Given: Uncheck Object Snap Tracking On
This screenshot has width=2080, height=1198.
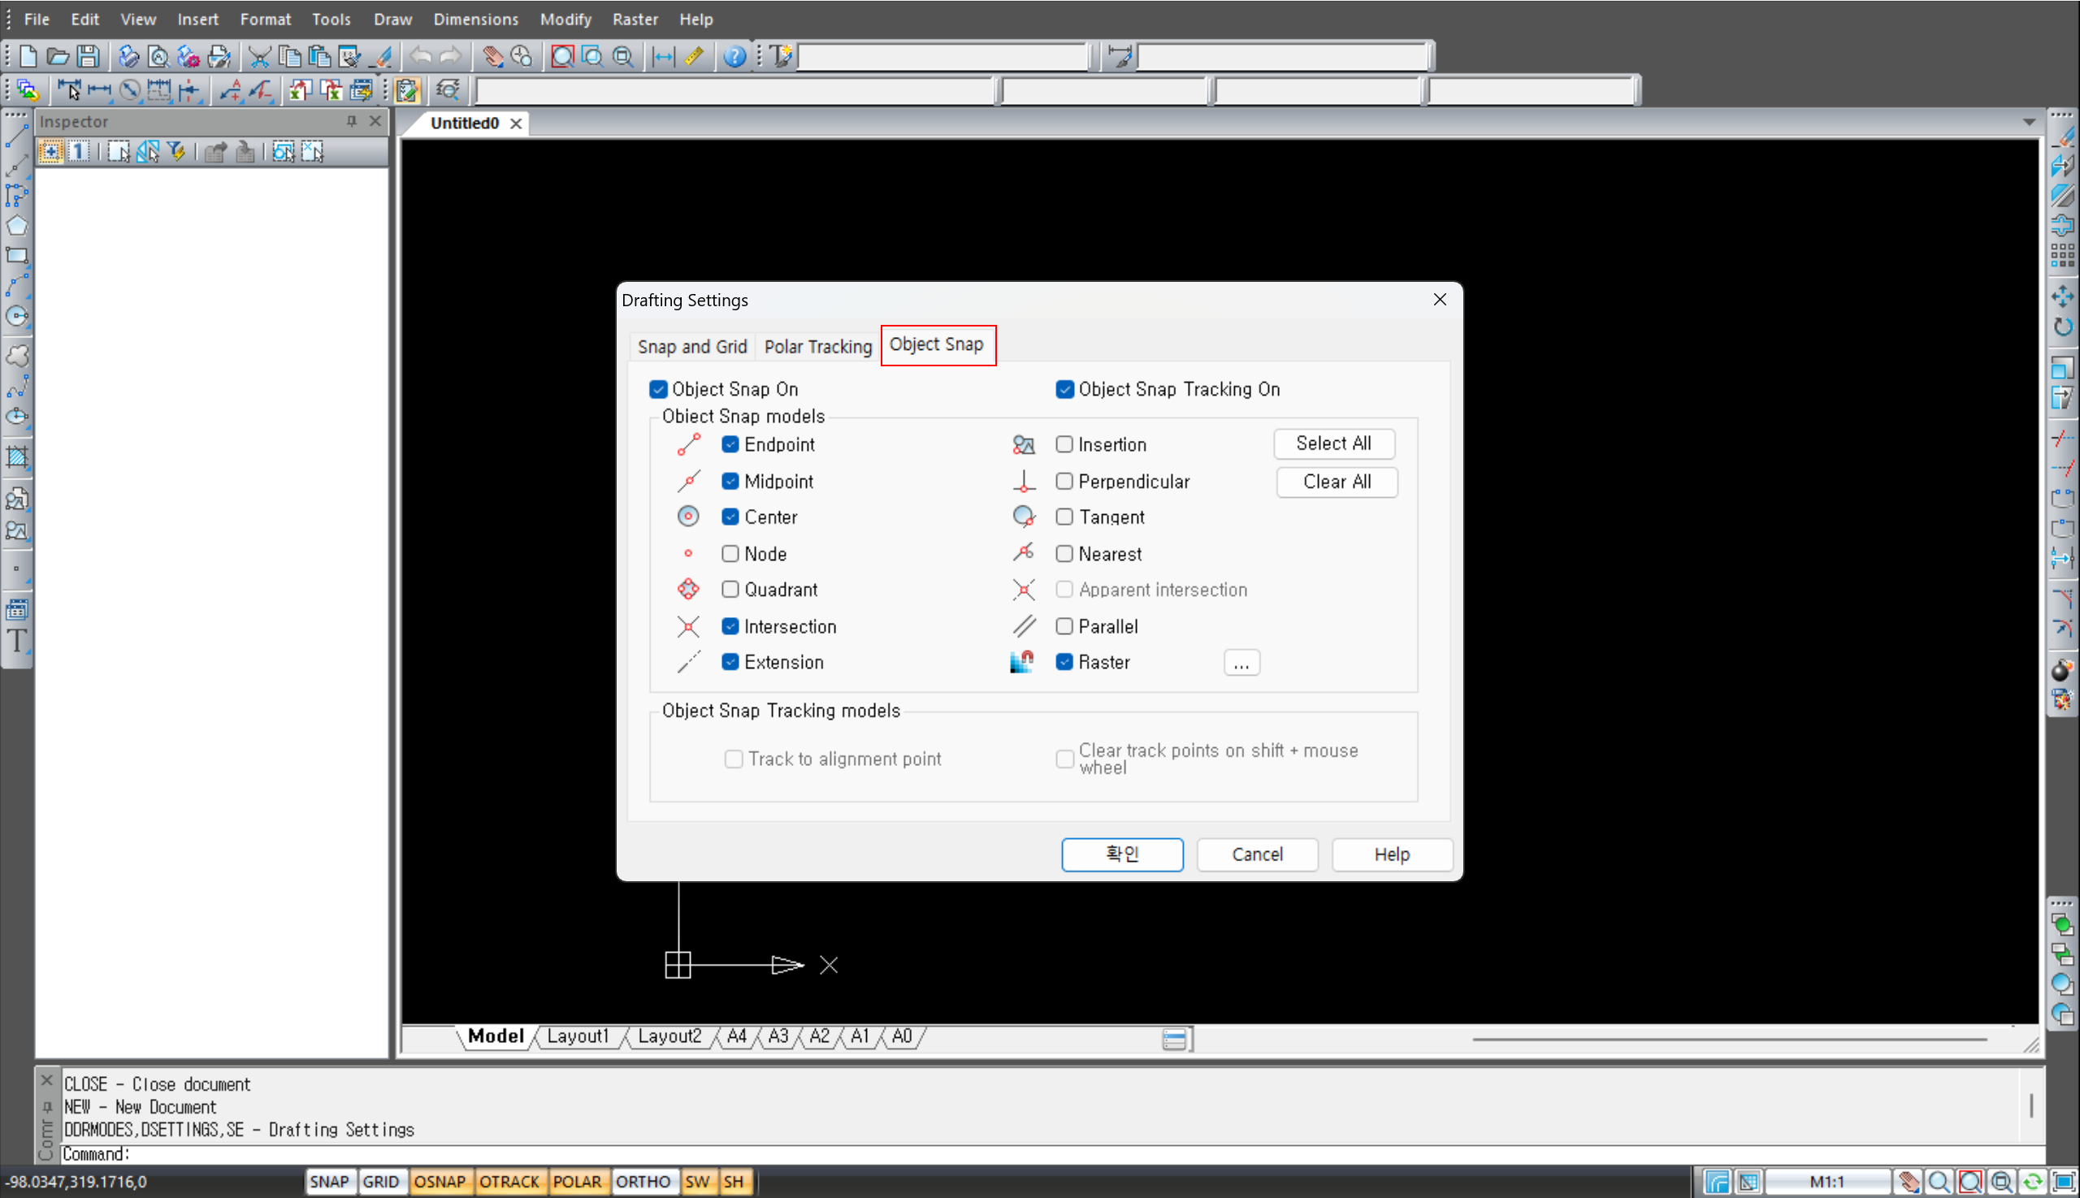Looking at the screenshot, I should click(1064, 389).
